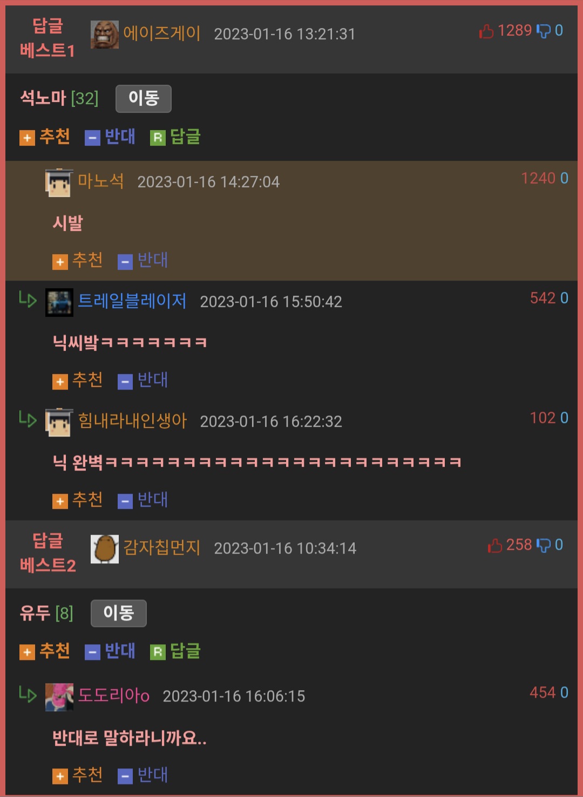
Task: Open 마노석 user profile name
Action: 101,181
